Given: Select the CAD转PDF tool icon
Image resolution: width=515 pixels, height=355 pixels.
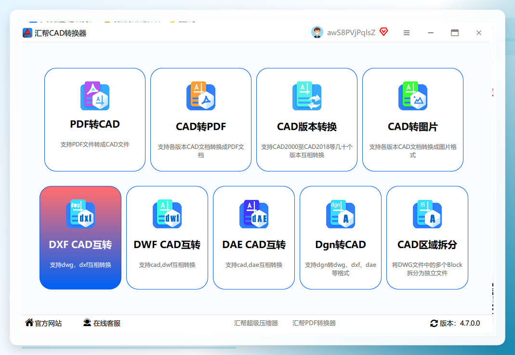Looking at the screenshot, I should (201, 96).
